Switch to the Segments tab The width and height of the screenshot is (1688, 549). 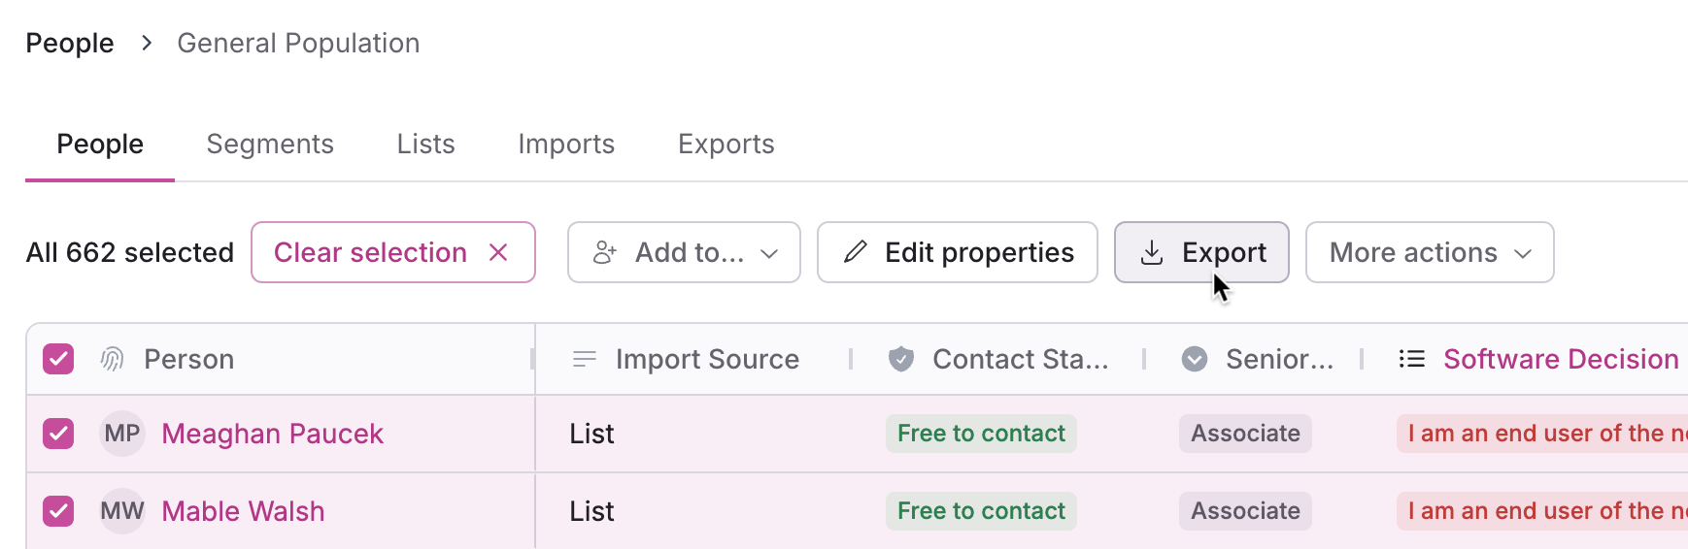270,145
